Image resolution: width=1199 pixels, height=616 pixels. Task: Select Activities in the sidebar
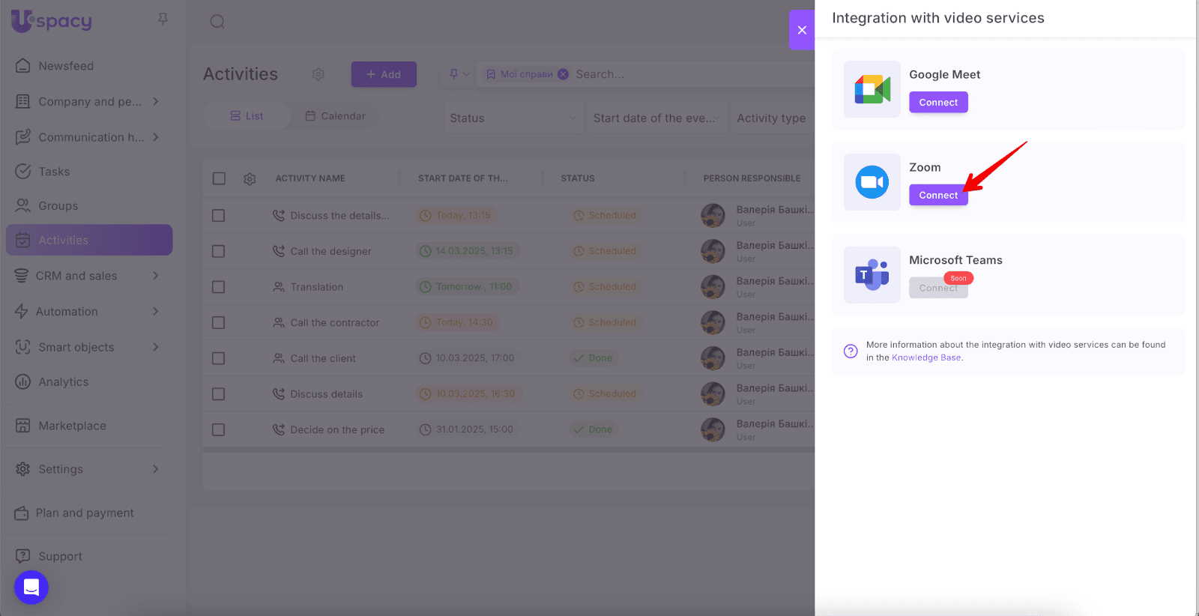click(89, 240)
